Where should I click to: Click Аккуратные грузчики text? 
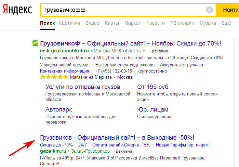click(181, 65)
